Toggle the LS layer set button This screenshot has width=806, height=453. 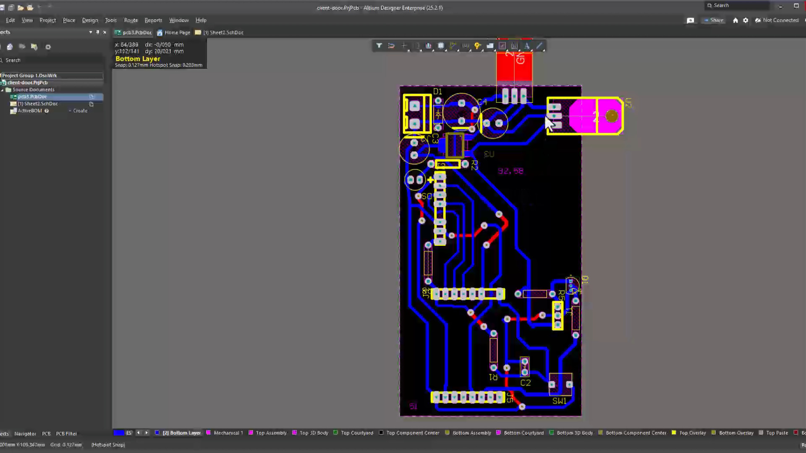(129, 433)
